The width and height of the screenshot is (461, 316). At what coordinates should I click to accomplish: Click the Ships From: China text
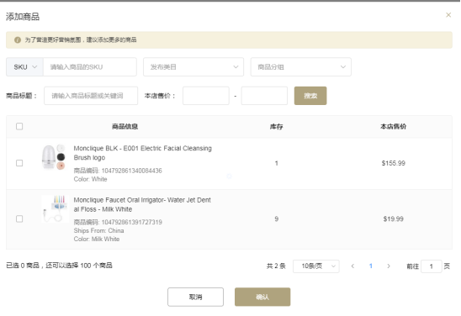point(98,230)
